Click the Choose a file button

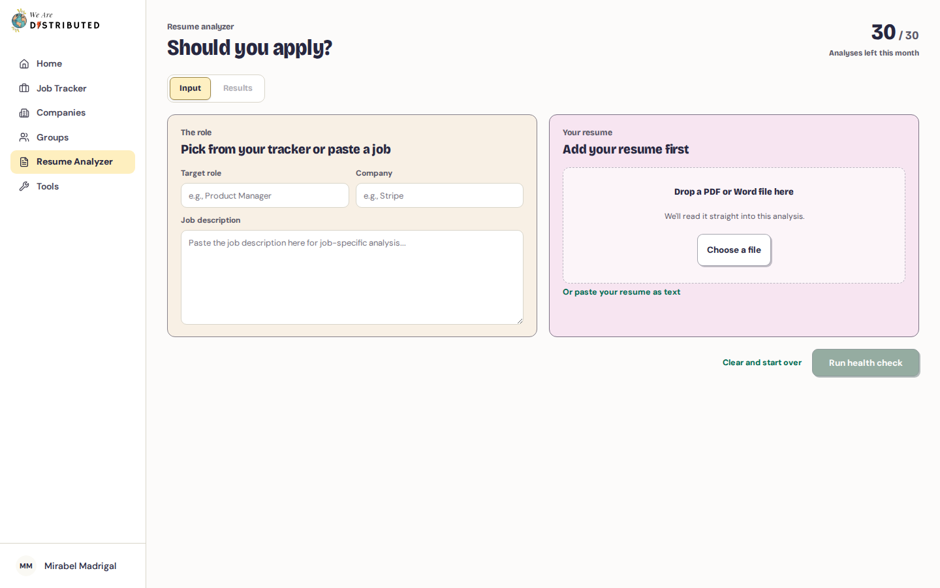tap(734, 250)
